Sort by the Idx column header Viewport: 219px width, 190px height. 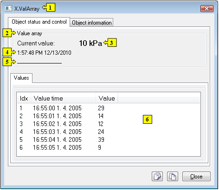tap(24, 98)
